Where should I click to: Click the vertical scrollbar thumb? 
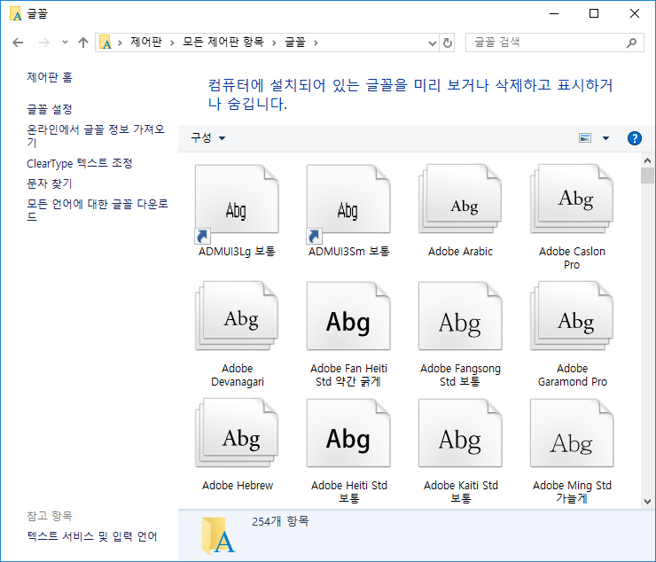tap(647, 176)
